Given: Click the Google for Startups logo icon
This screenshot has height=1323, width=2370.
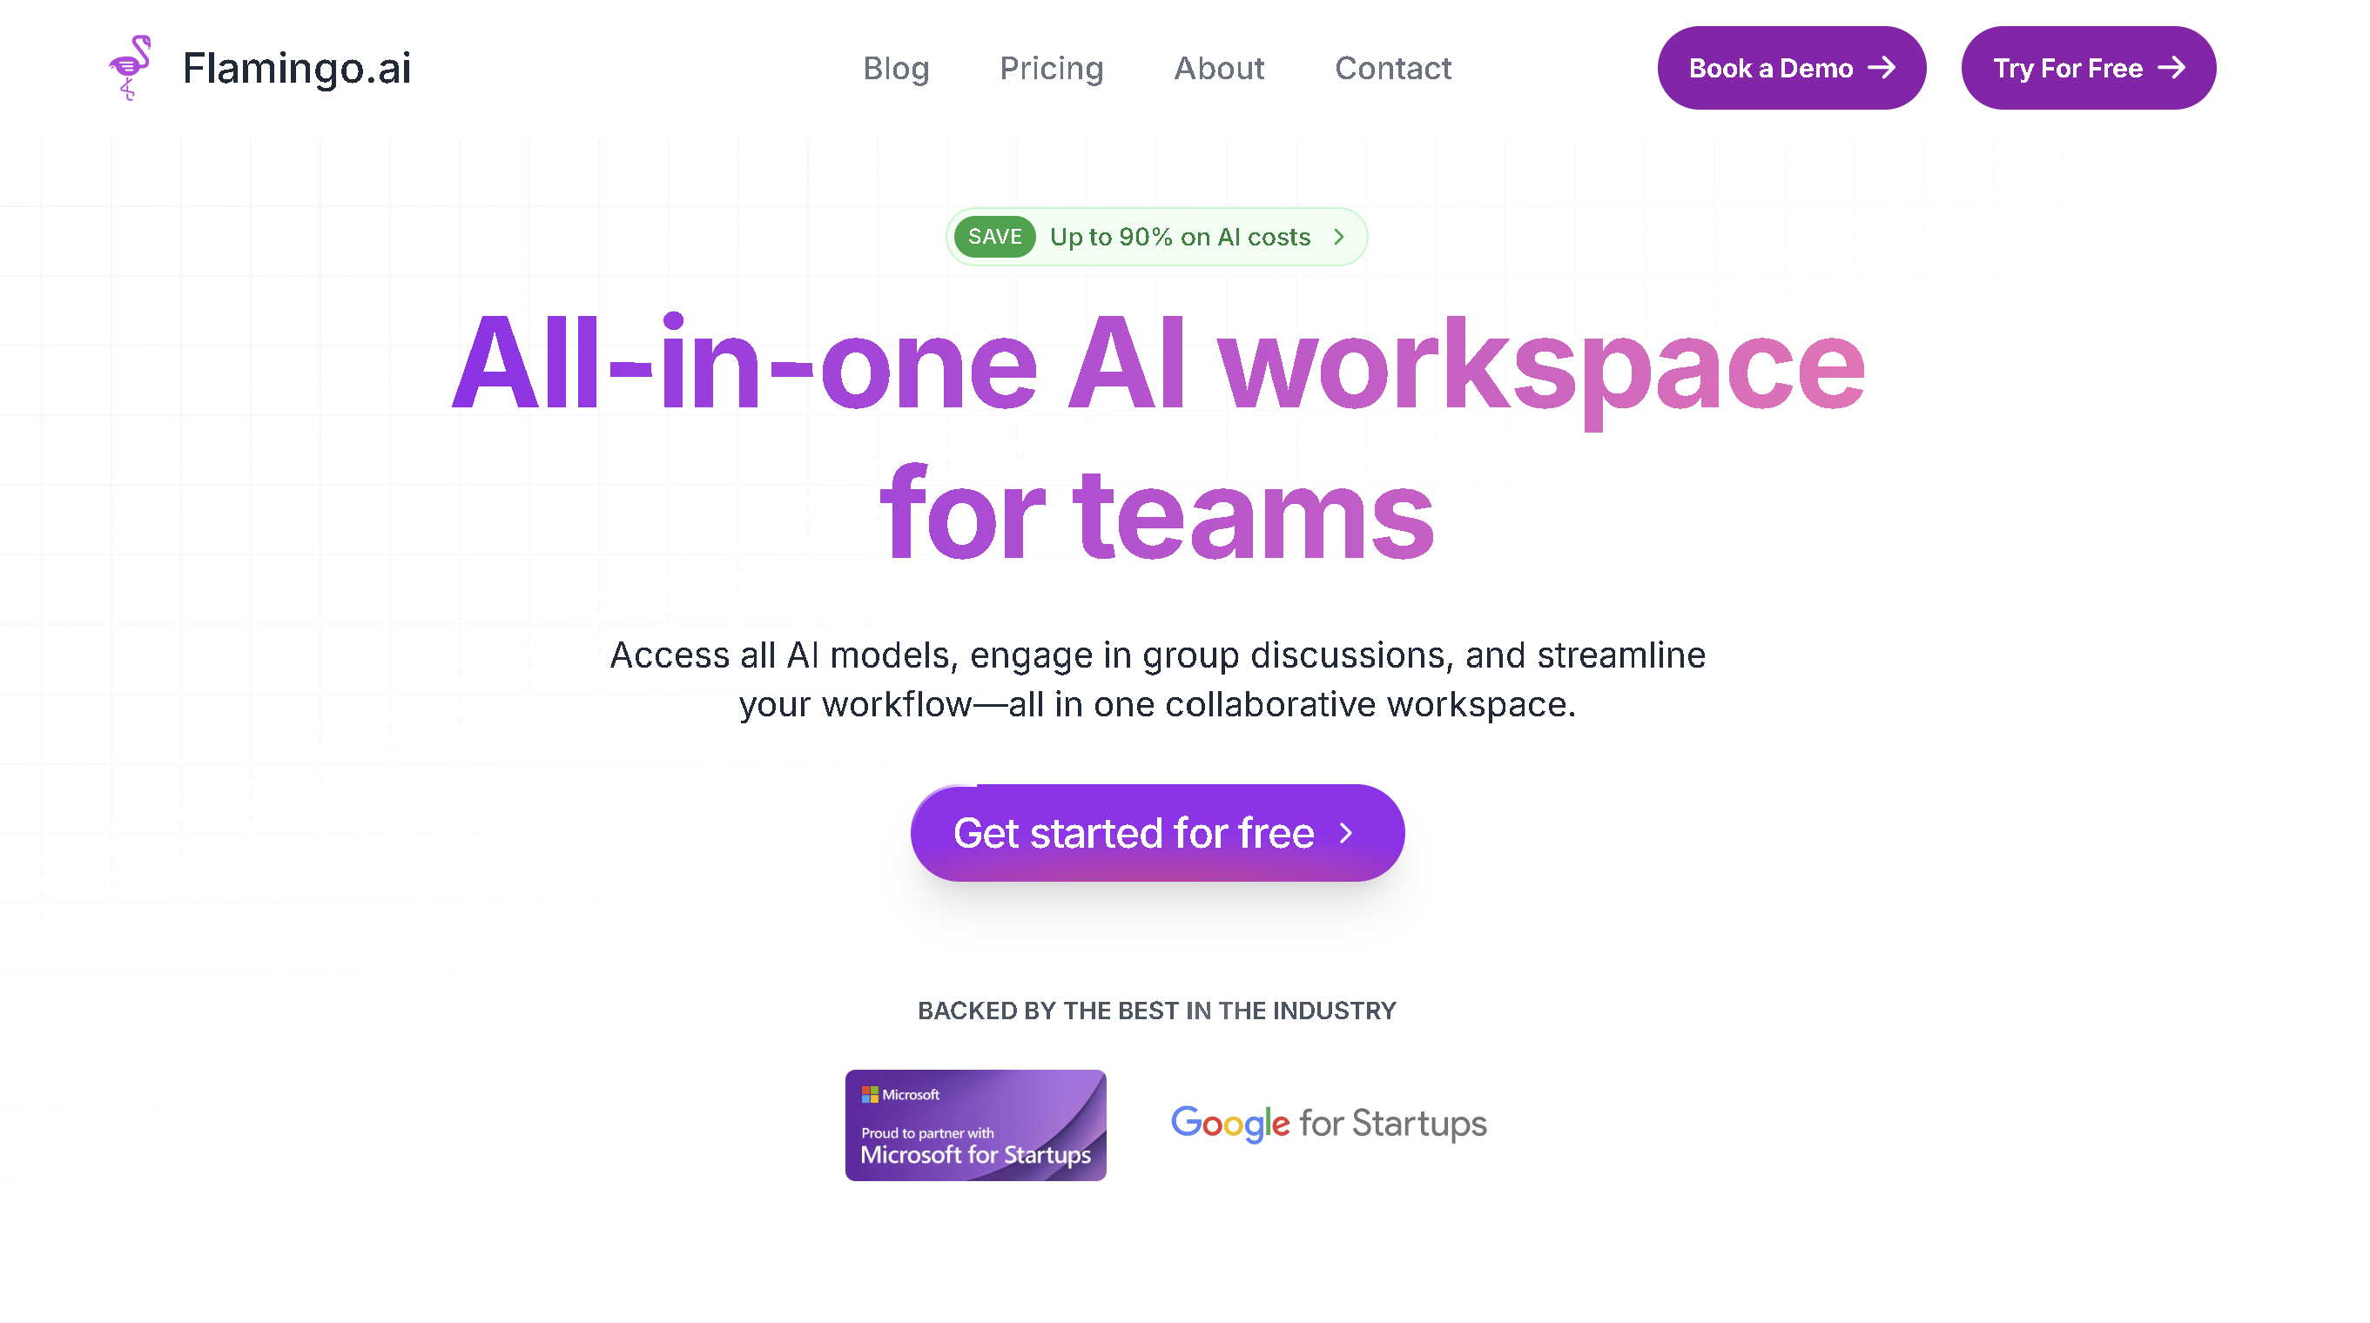Looking at the screenshot, I should [x=1327, y=1125].
